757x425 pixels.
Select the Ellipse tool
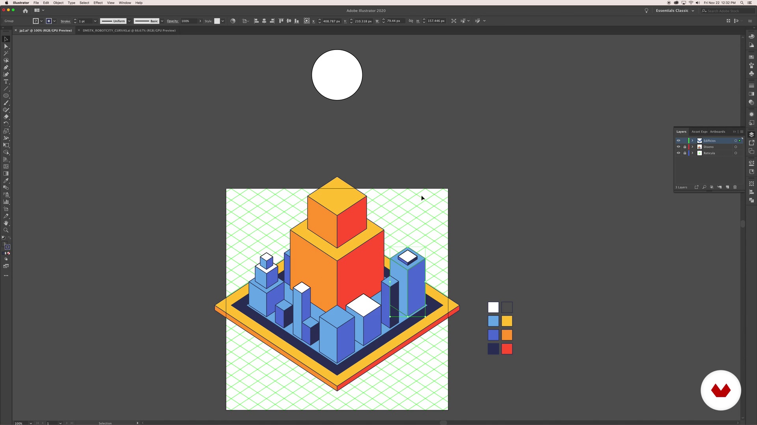coord(6,96)
